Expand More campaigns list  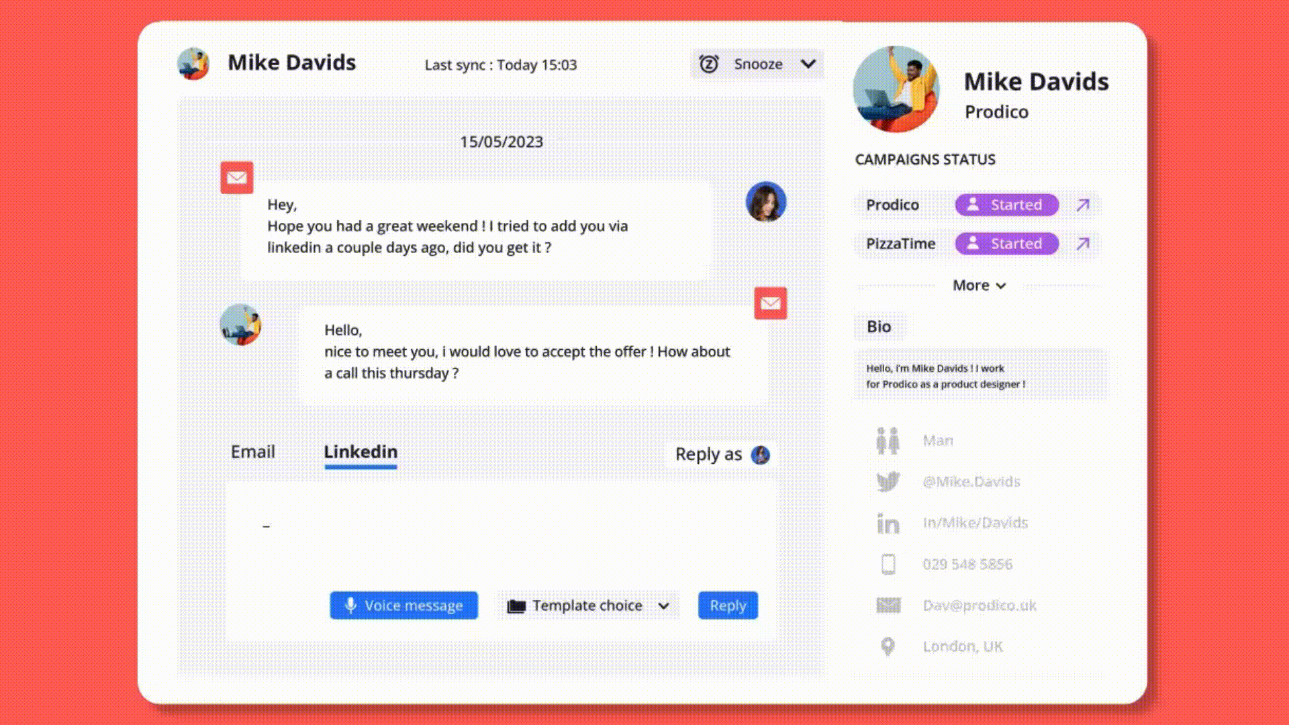point(979,286)
